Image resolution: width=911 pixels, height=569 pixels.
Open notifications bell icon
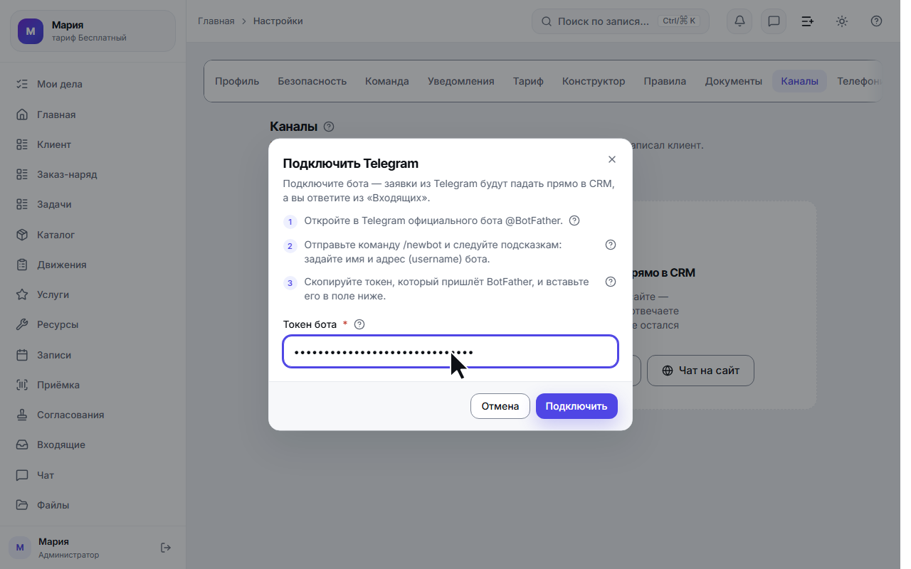739,21
